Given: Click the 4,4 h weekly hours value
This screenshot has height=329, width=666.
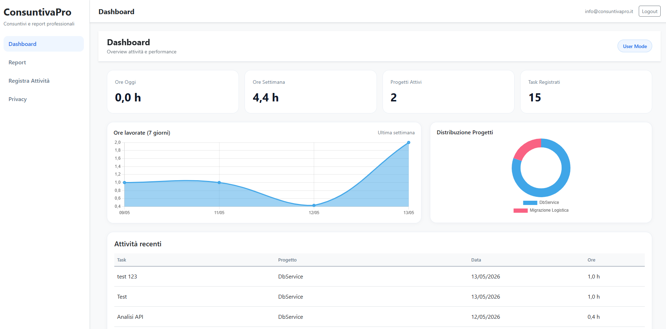Looking at the screenshot, I should pyautogui.click(x=266, y=98).
